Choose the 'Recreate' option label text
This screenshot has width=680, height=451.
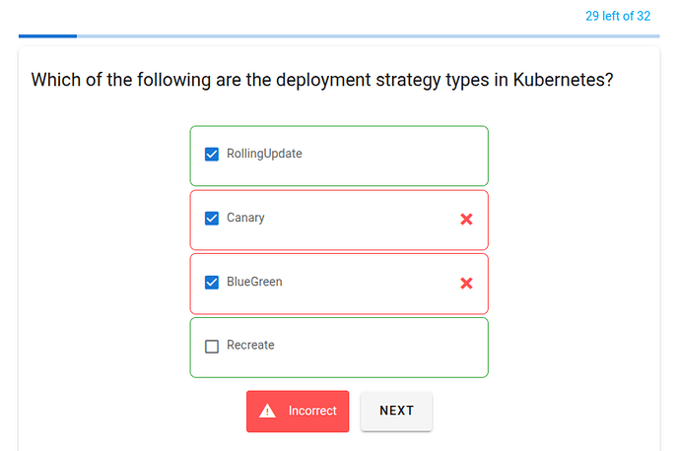point(250,345)
